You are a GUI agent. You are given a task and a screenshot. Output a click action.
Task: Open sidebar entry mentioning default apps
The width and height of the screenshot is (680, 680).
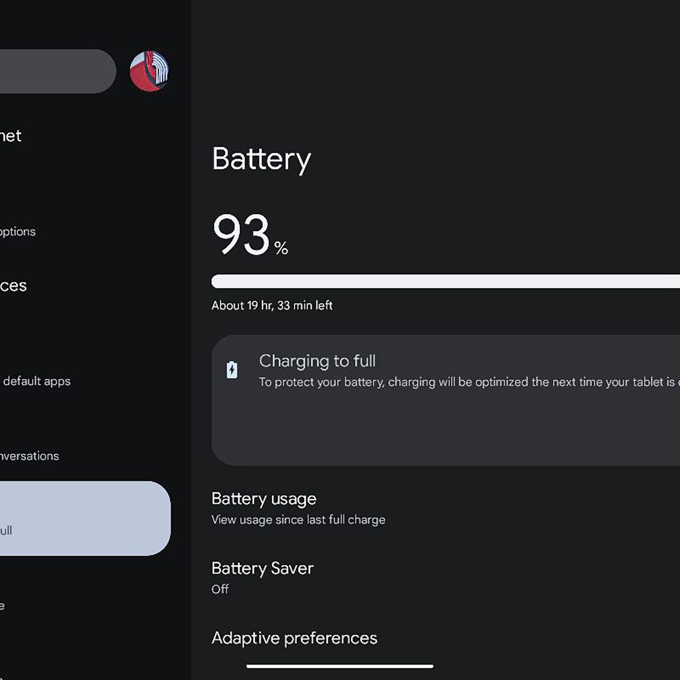coord(36,381)
